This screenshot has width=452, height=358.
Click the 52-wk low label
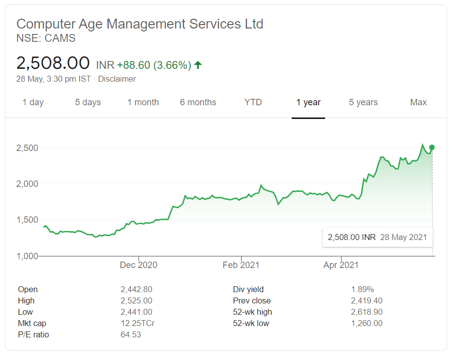(x=251, y=324)
